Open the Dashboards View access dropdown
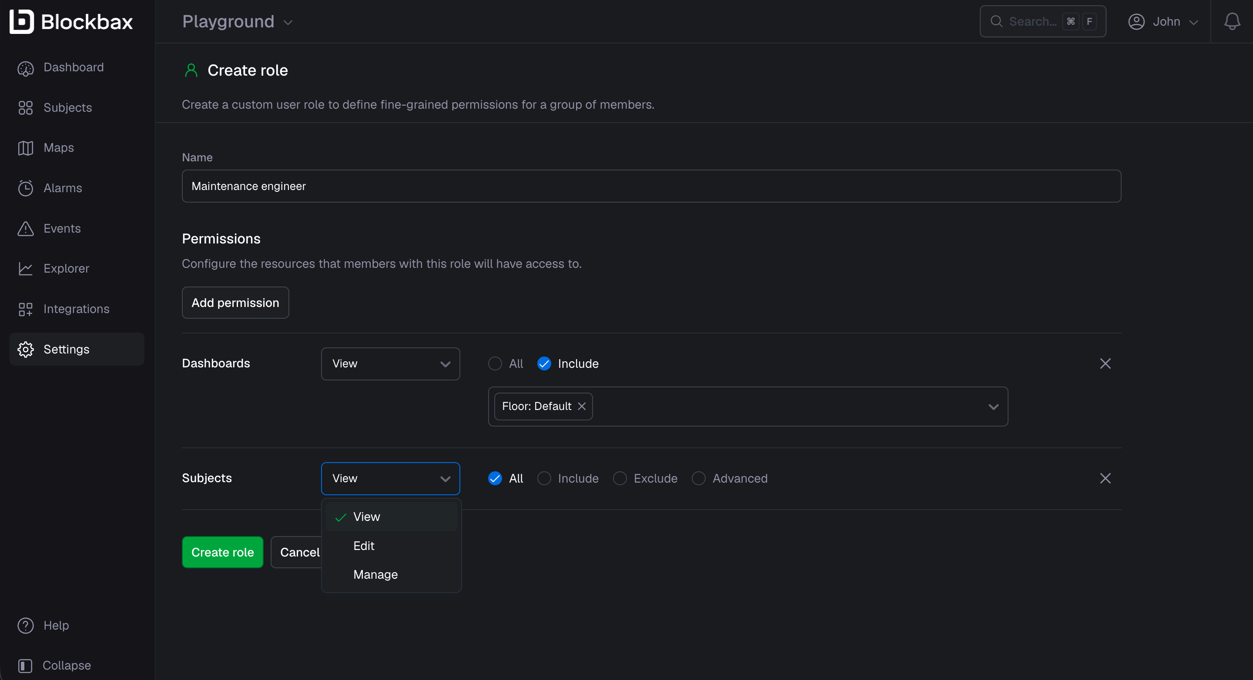The image size is (1253, 680). click(391, 363)
